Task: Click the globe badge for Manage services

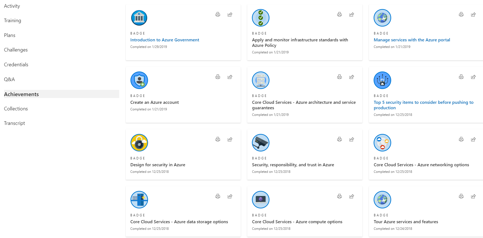Action: pos(382,18)
